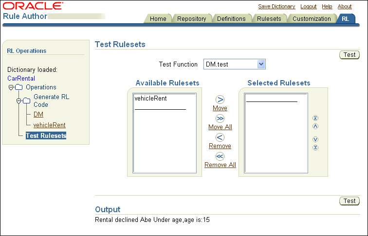The height and width of the screenshot is (236, 368).
Task: Open the DM link in tree
Action: (38, 115)
